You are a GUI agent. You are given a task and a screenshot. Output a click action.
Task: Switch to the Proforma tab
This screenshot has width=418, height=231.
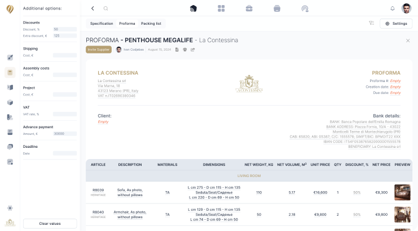[x=127, y=24]
